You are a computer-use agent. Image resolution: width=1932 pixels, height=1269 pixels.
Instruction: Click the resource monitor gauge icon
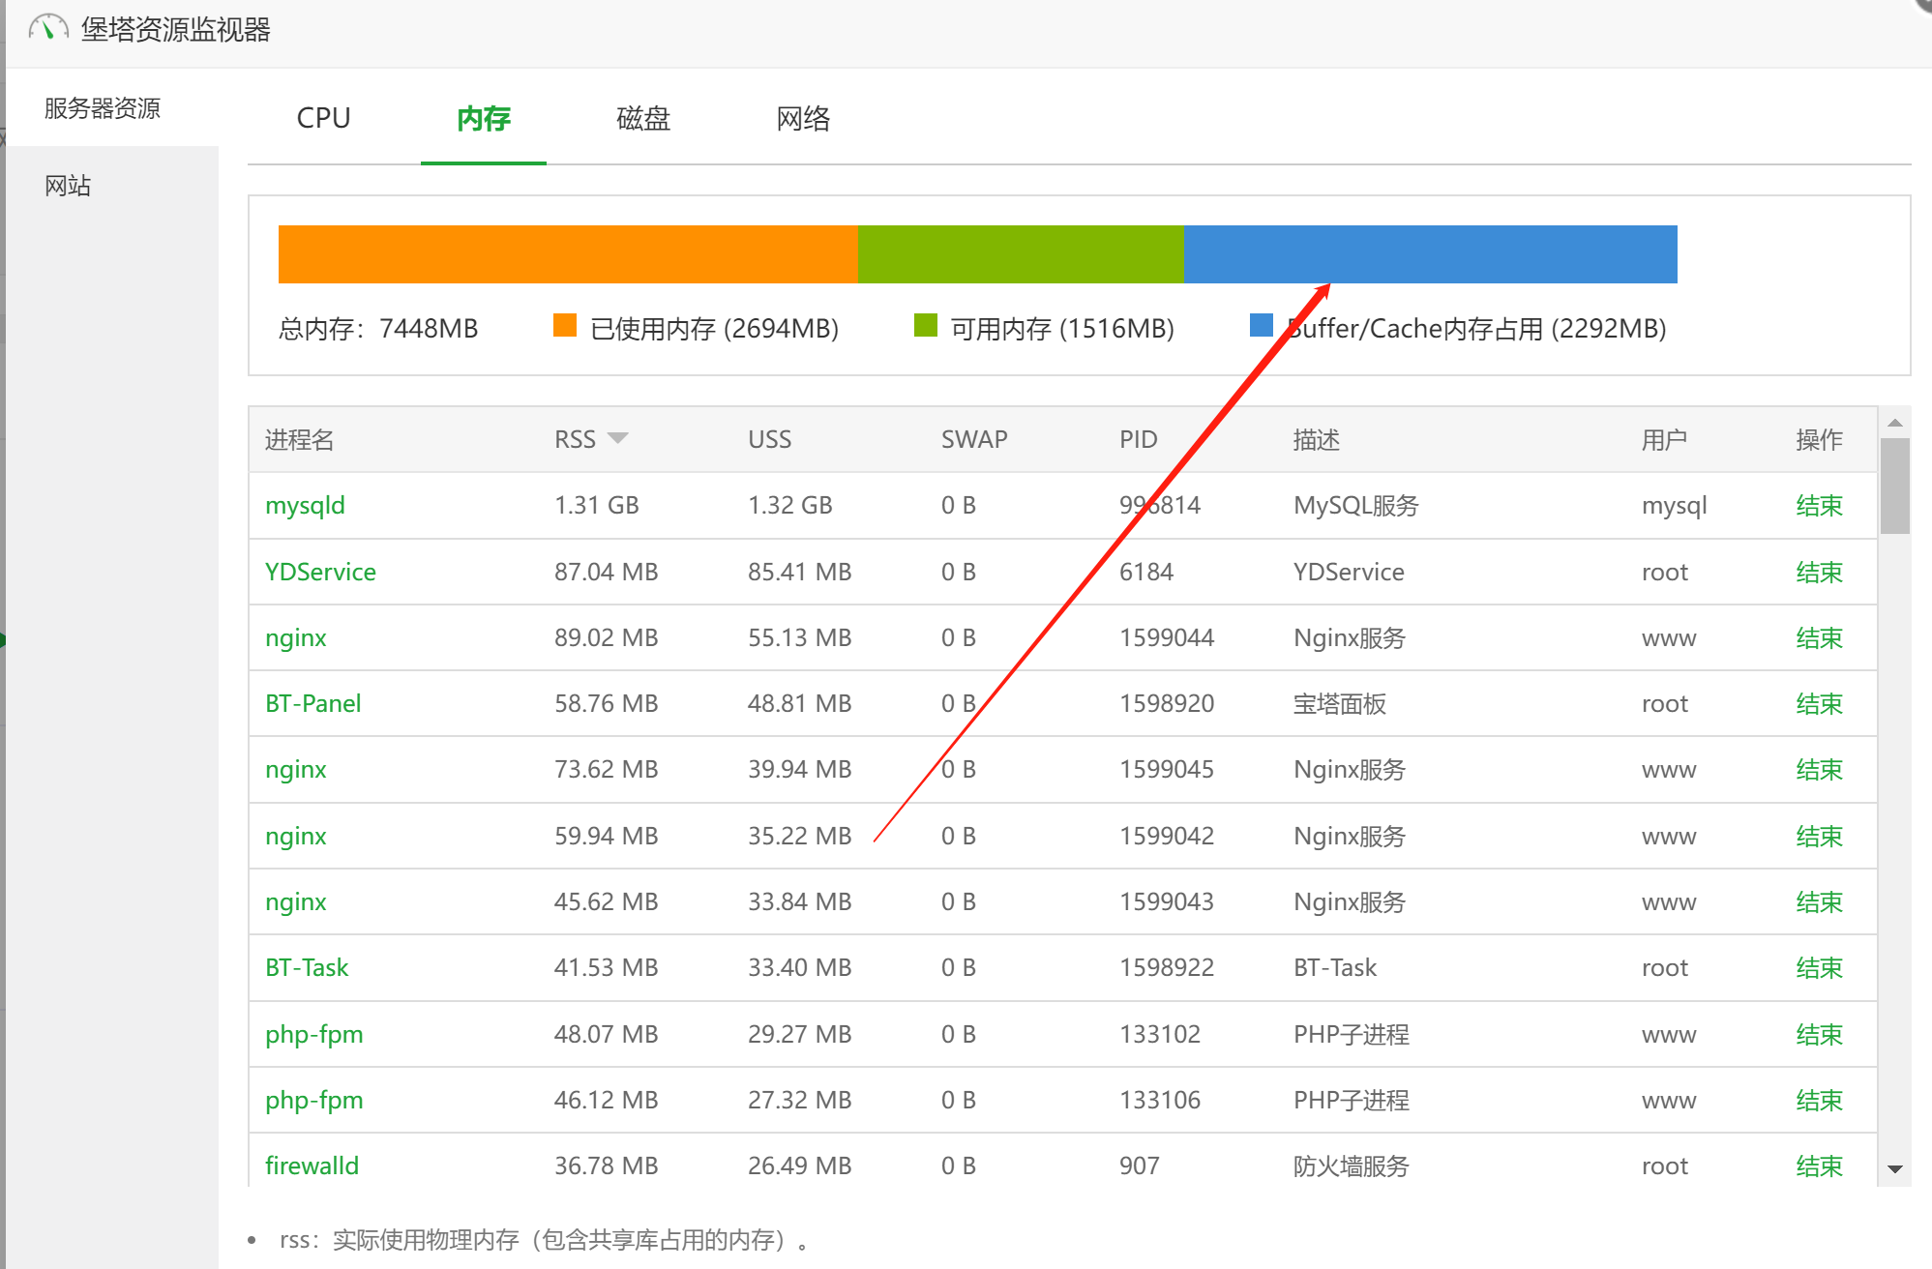48,29
